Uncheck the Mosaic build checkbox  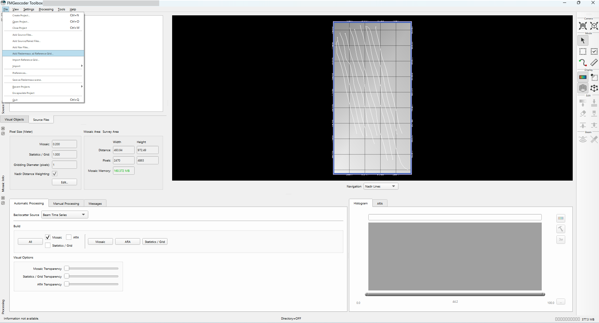(x=48, y=237)
